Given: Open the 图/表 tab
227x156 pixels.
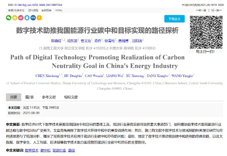Looking at the screenshot, I should pos(30,97).
